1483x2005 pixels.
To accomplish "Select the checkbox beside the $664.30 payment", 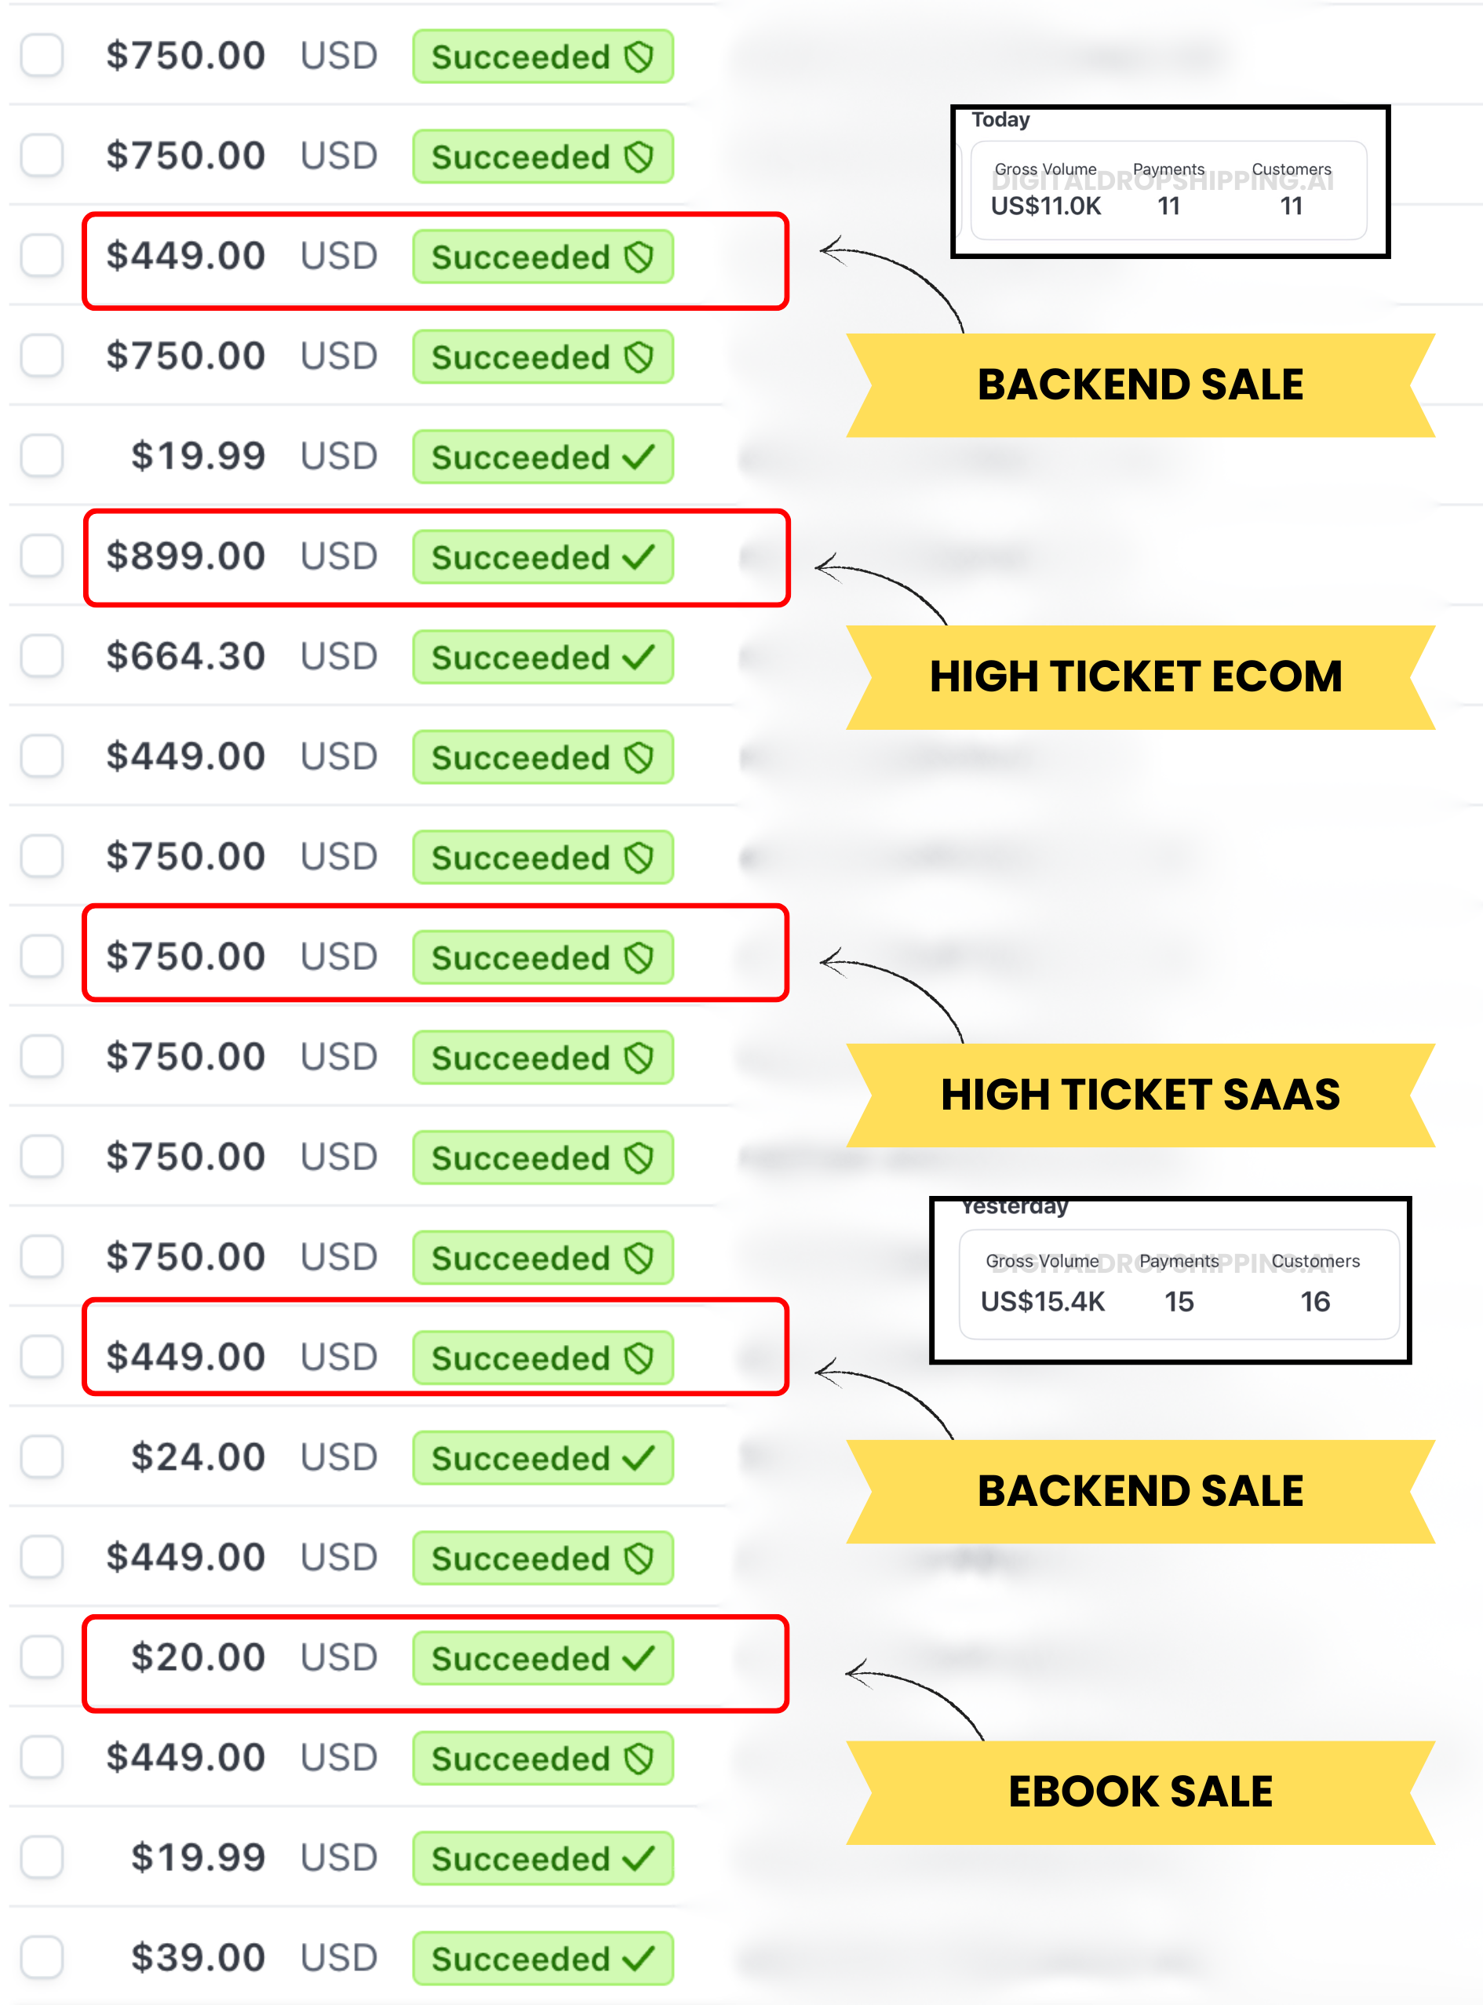I will tap(42, 656).
